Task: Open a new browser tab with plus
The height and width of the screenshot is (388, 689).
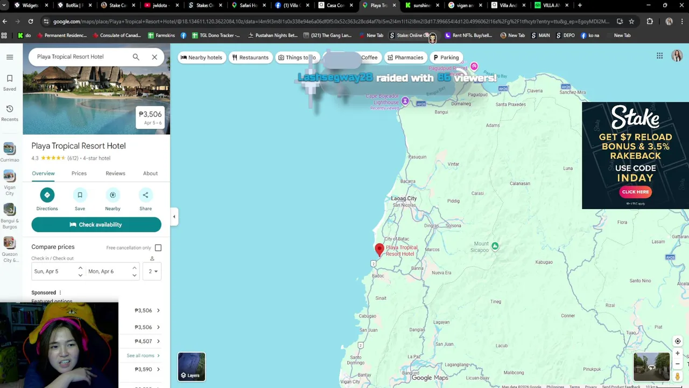Action: click(580, 5)
